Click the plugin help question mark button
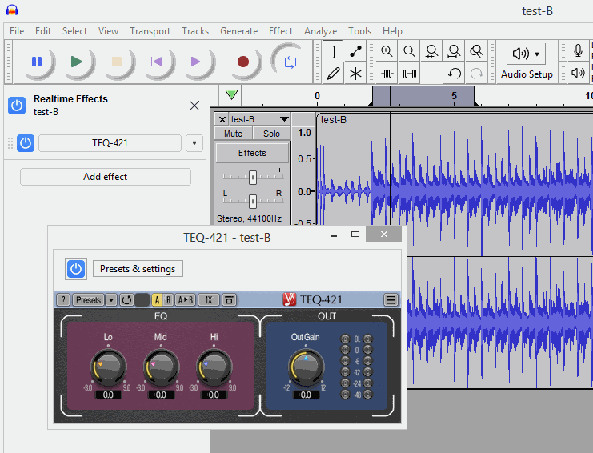Viewport: 593px width, 453px height. pos(63,300)
